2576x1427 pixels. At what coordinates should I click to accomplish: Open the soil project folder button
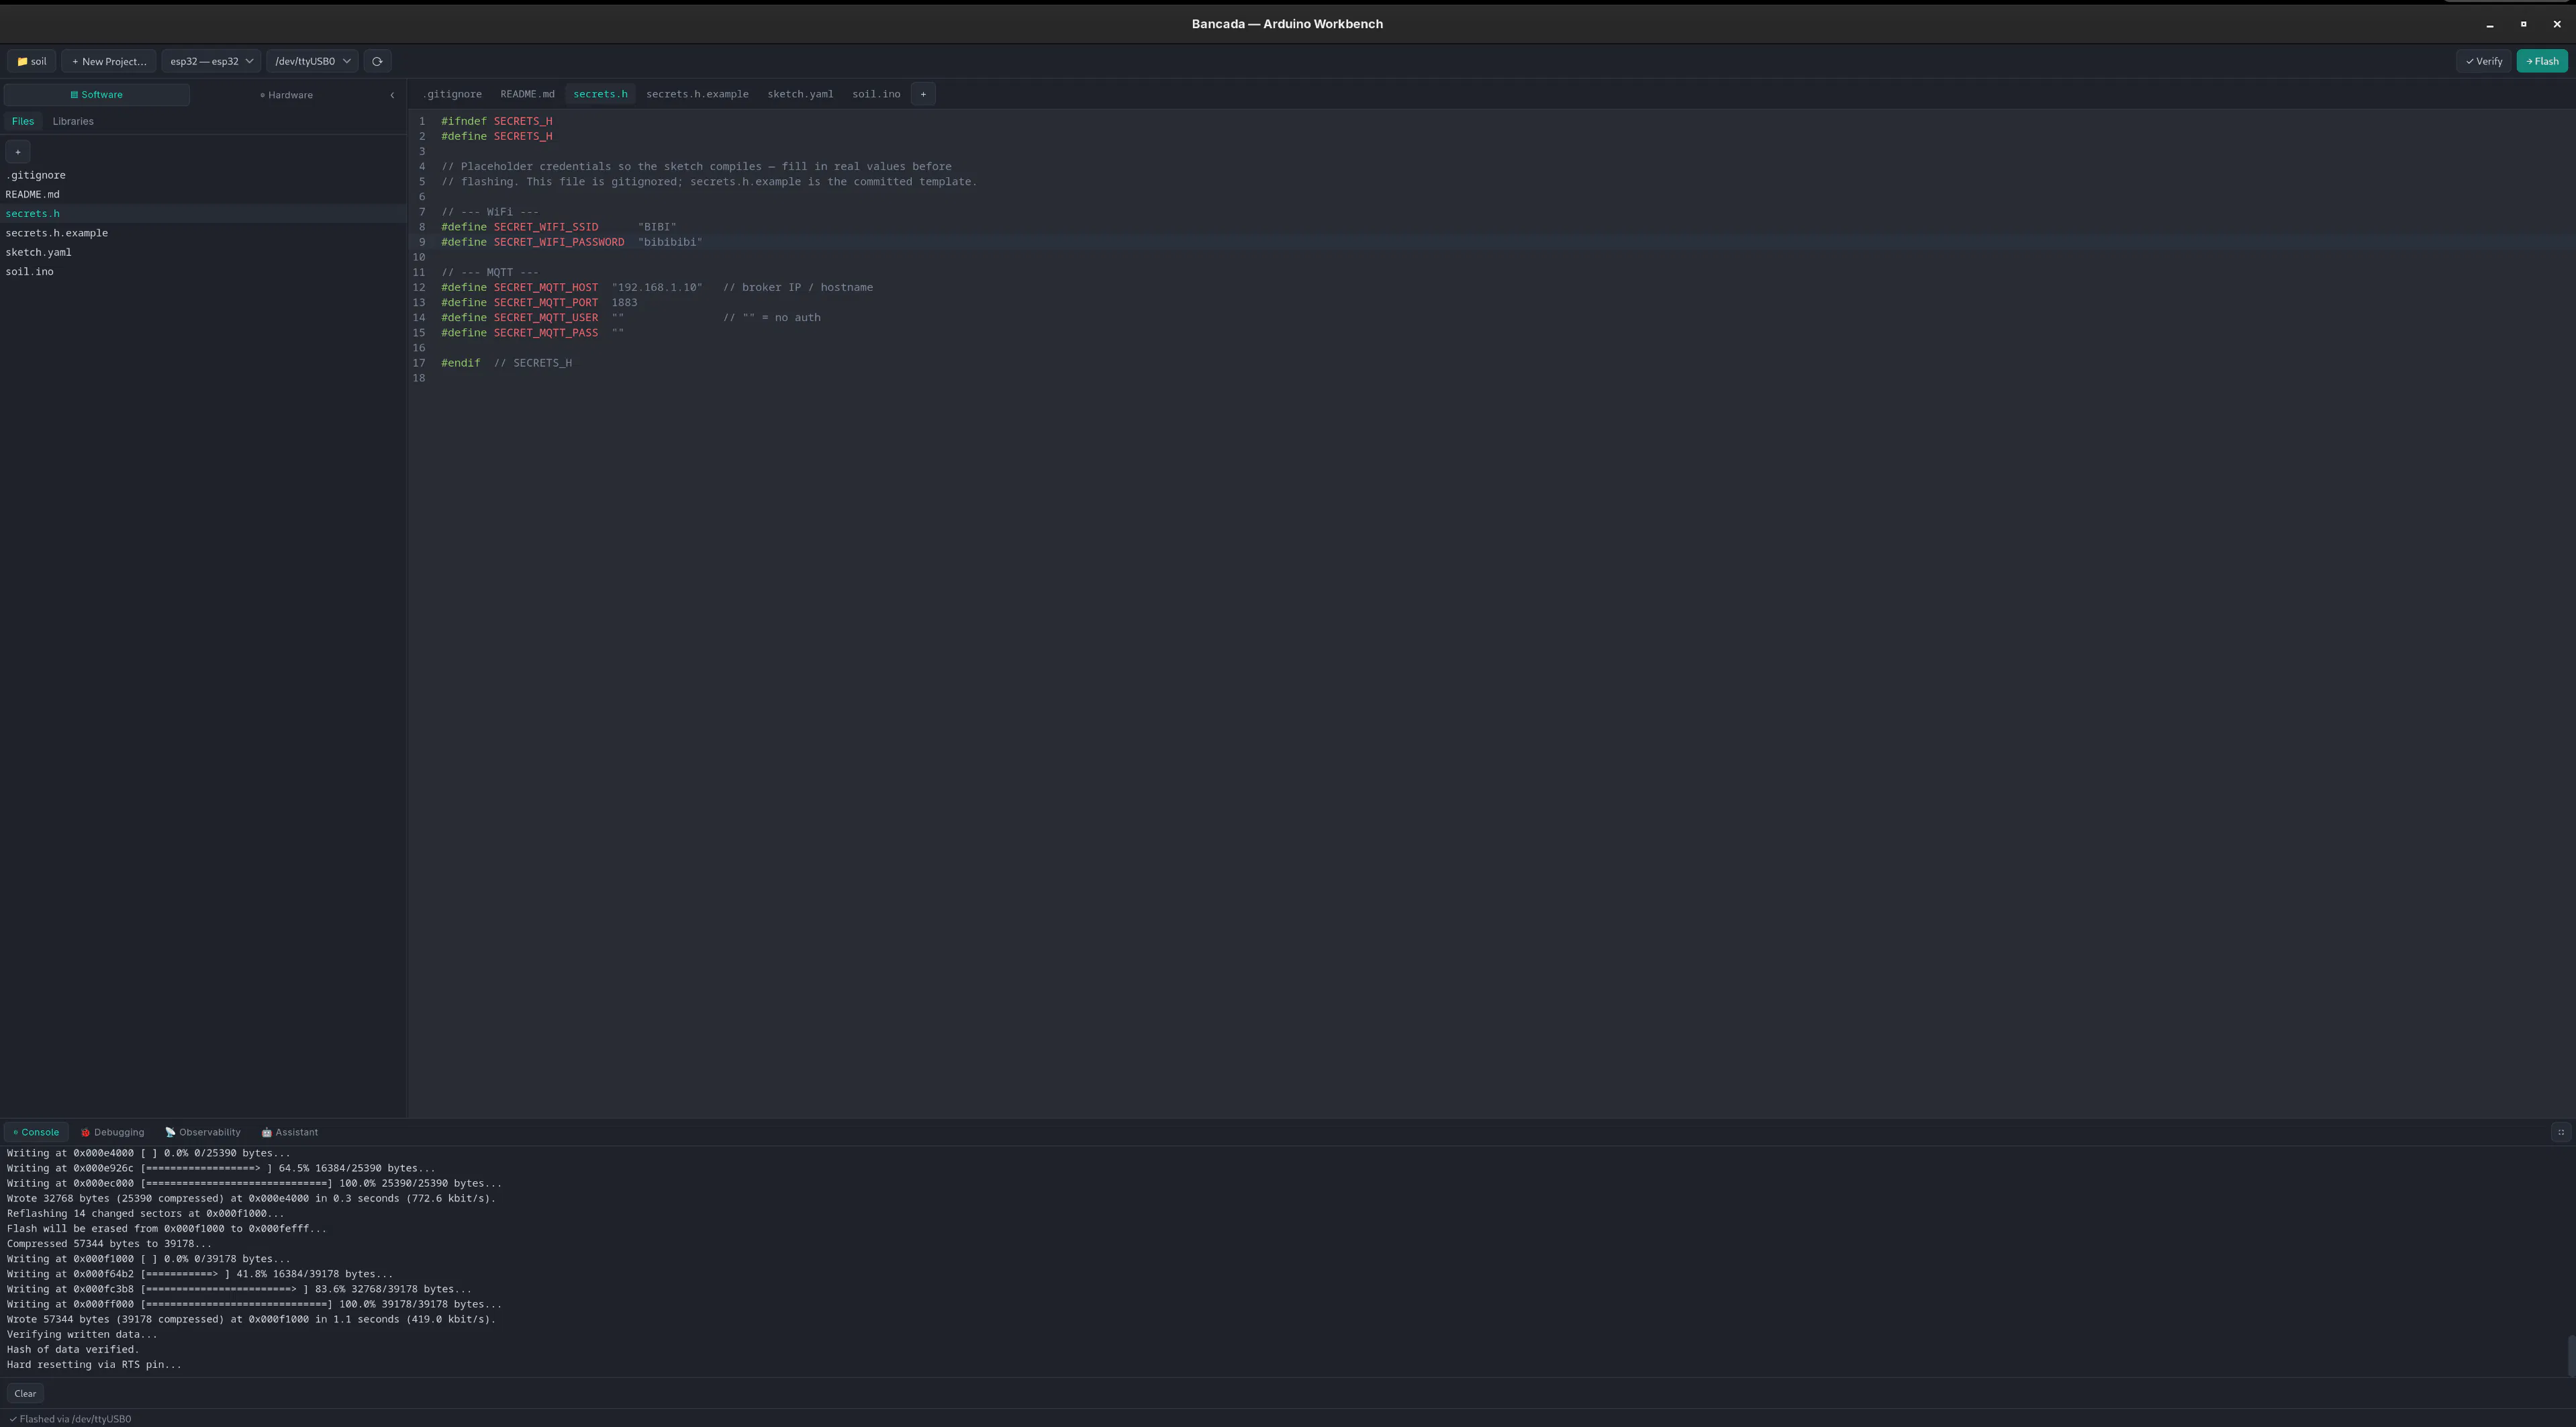click(31, 61)
